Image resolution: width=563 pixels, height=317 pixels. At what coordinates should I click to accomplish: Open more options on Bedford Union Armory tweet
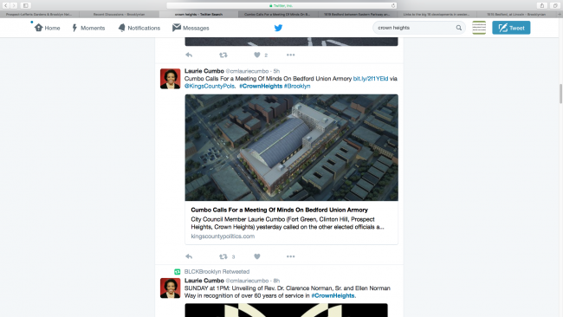[290, 256]
